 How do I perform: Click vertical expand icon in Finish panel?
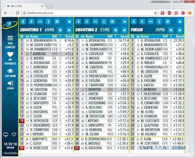[x=159, y=22]
